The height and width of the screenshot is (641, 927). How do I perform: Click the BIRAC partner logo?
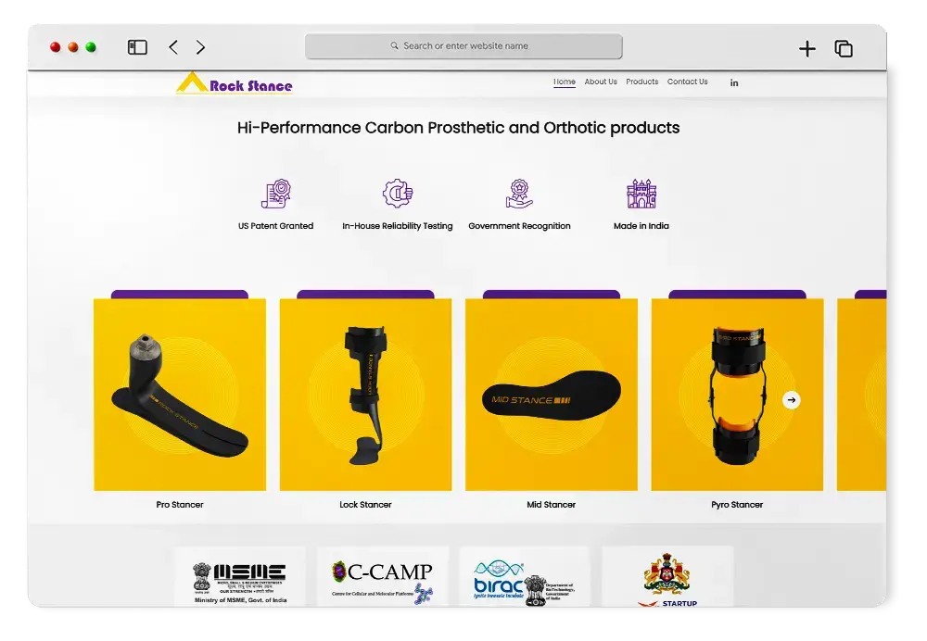[x=524, y=583]
